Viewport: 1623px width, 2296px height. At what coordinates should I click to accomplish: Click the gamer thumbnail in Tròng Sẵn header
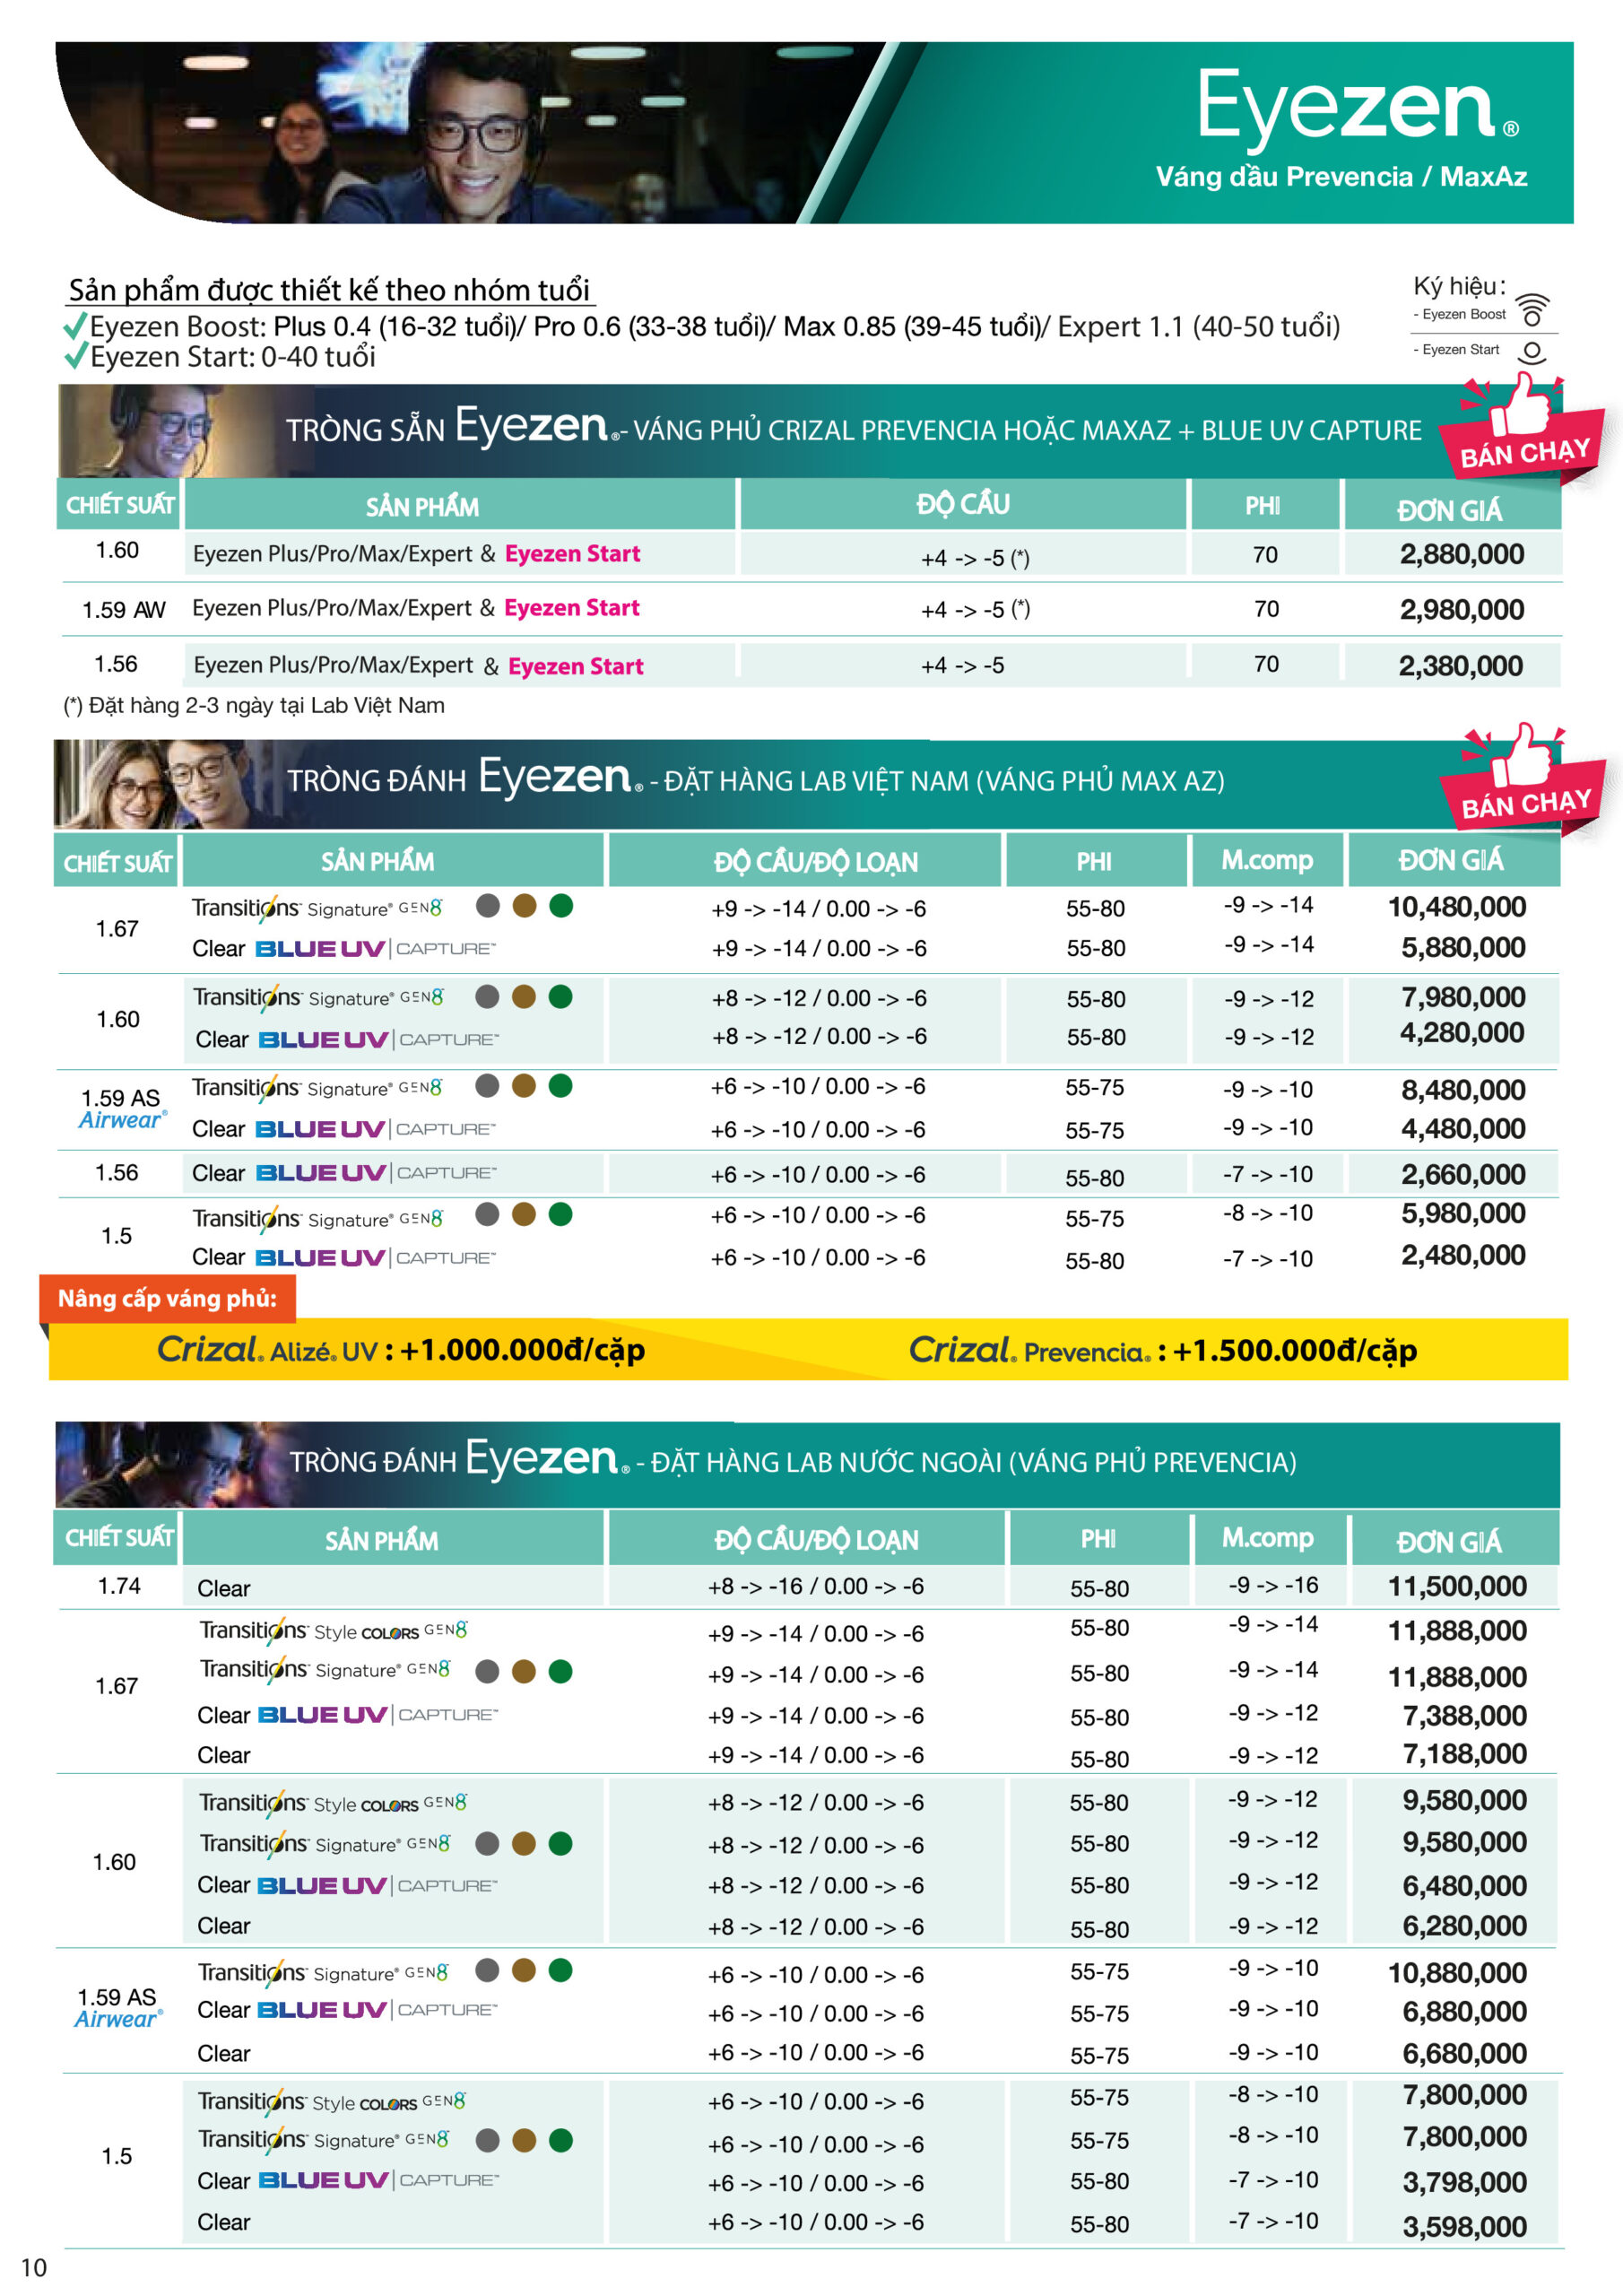tap(150, 430)
